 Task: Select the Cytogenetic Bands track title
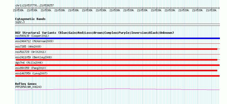point(30,19)
